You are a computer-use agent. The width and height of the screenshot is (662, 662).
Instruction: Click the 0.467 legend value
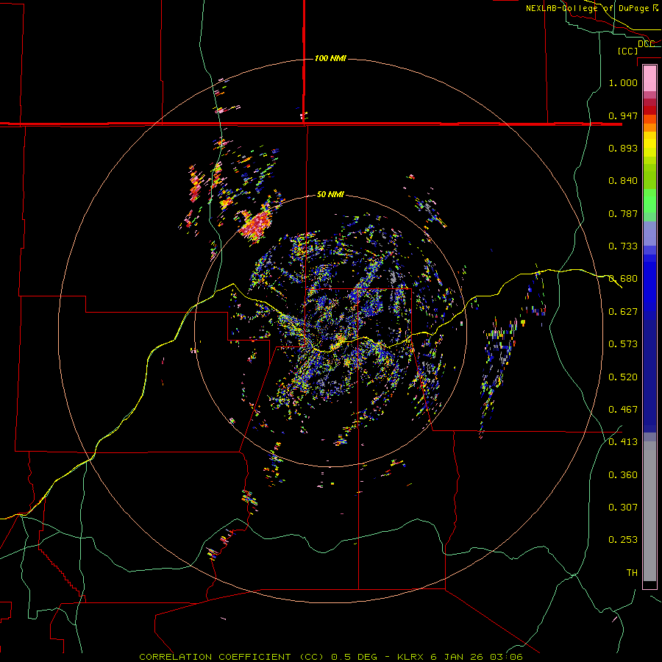pyautogui.click(x=623, y=410)
